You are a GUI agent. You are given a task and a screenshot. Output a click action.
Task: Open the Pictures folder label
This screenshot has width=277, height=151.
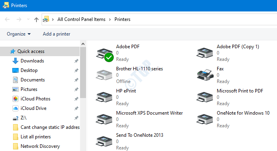[x=29, y=89]
